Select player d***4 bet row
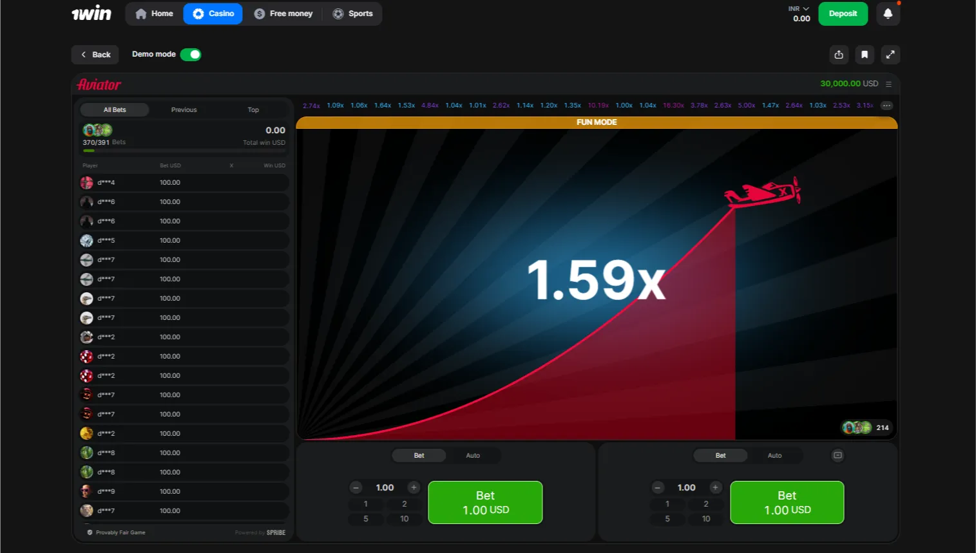 coord(184,183)
